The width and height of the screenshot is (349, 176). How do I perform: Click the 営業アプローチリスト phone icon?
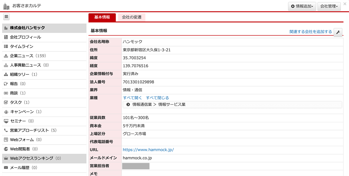click(6, 130)
